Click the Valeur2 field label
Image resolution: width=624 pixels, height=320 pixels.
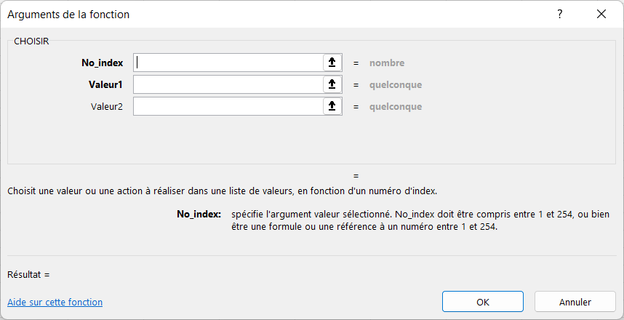pos(107,107)
